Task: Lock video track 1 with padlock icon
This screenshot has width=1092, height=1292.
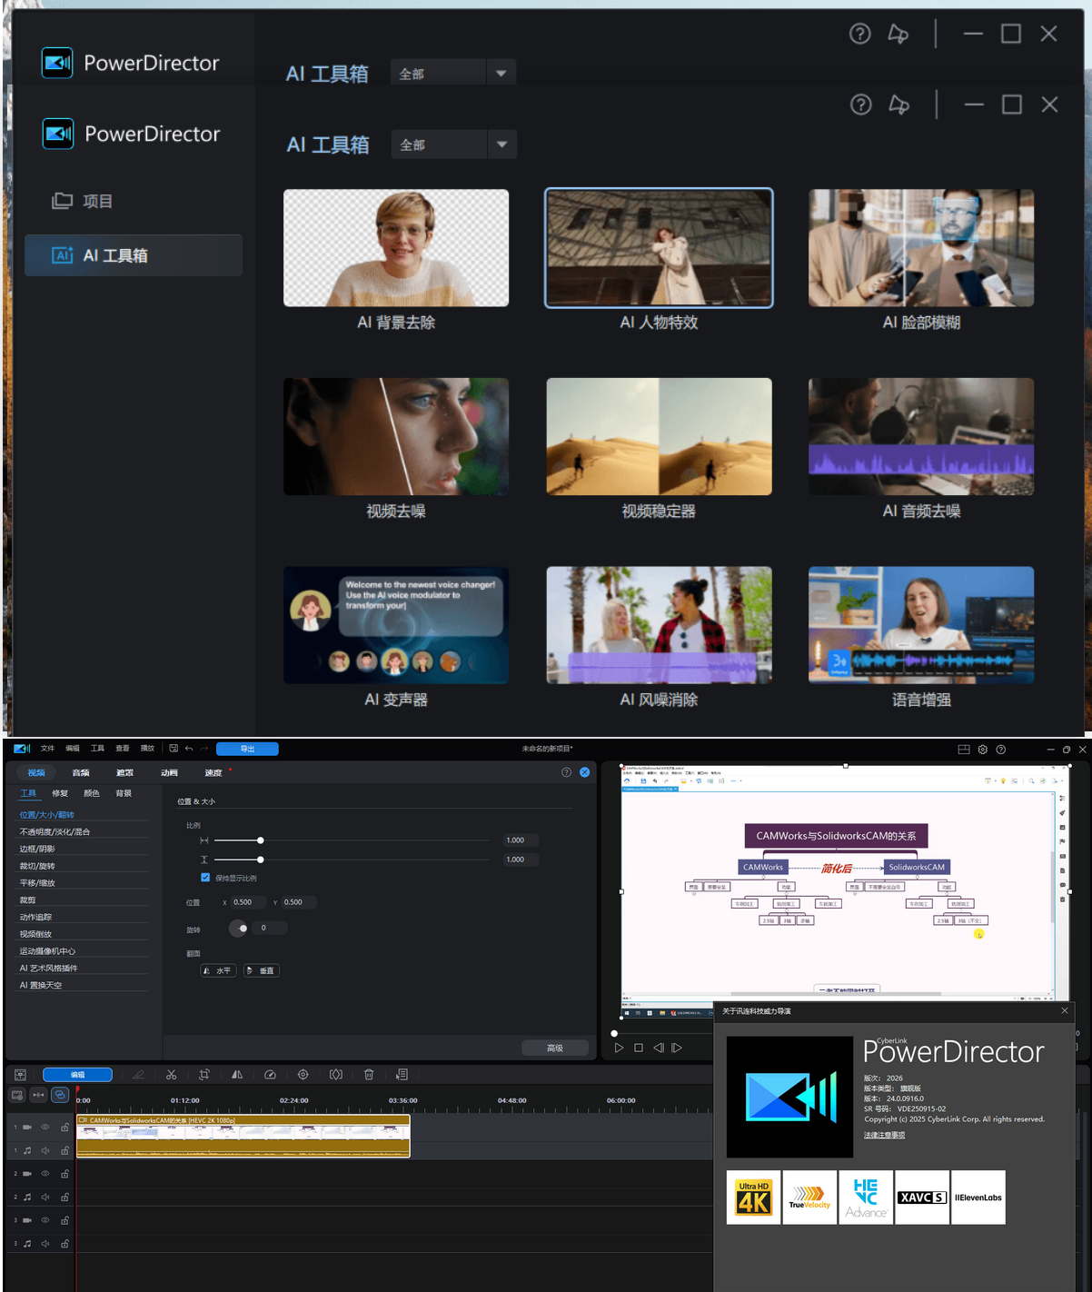Action: click(x=65, y=1127)
